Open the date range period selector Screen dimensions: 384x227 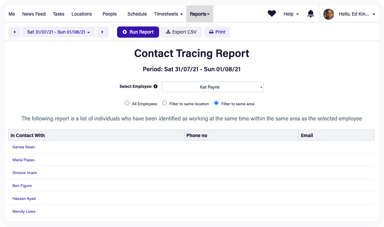tap(58, 32)
